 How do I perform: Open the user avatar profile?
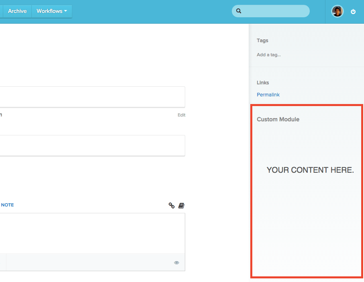337,11
